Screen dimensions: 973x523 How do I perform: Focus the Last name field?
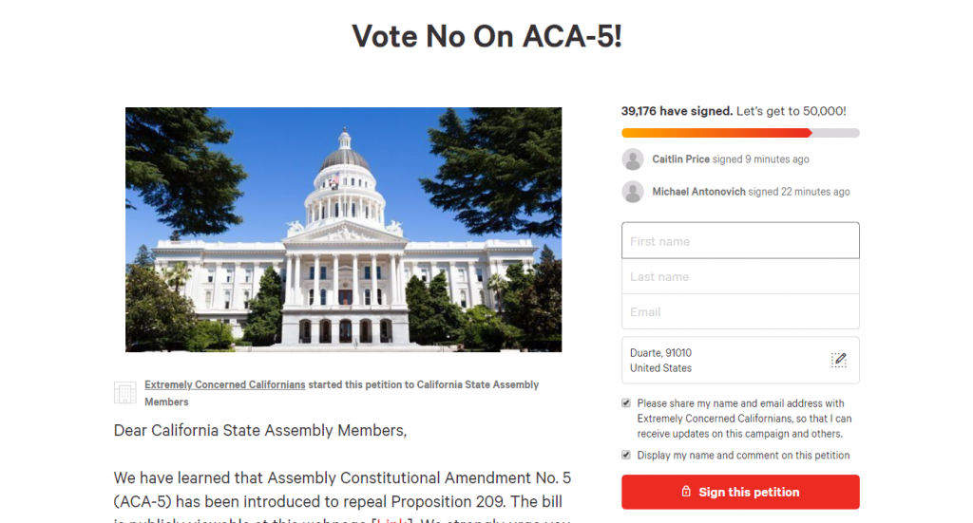point(740,276)
